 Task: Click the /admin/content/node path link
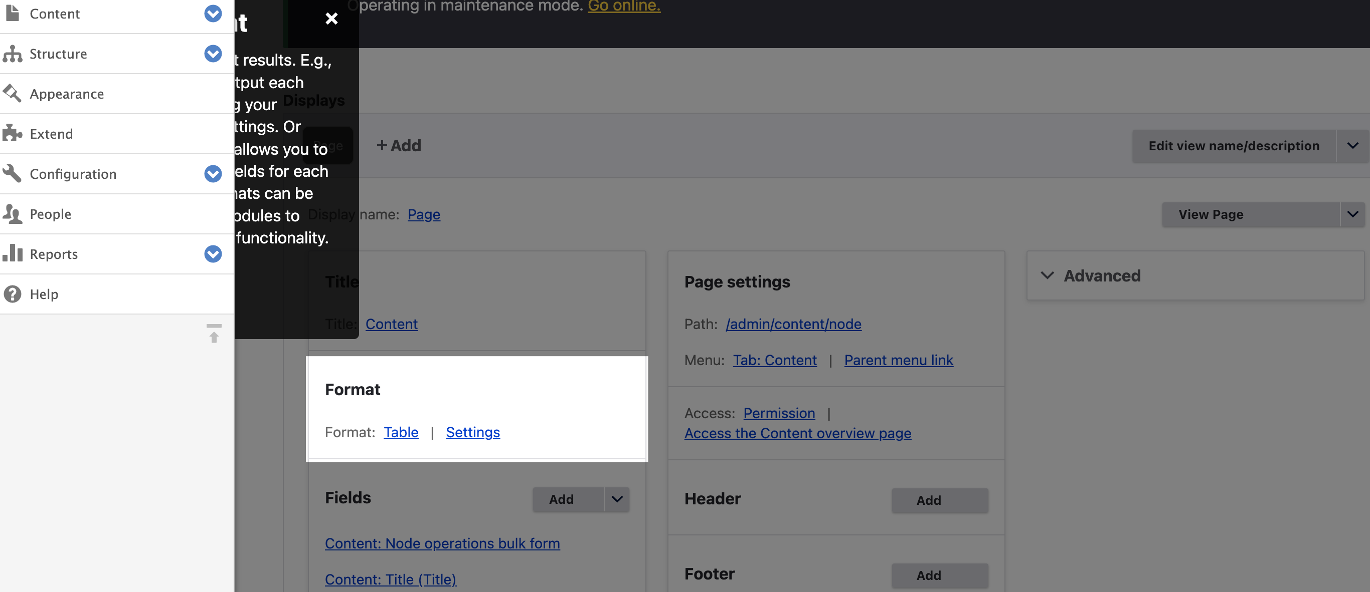point(793,324)
